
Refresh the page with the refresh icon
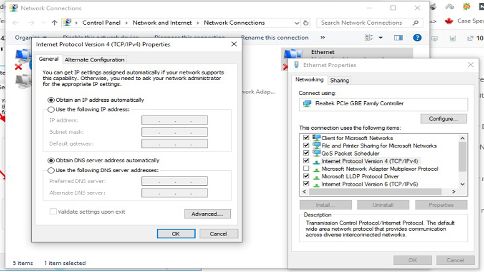coord(305,23)
